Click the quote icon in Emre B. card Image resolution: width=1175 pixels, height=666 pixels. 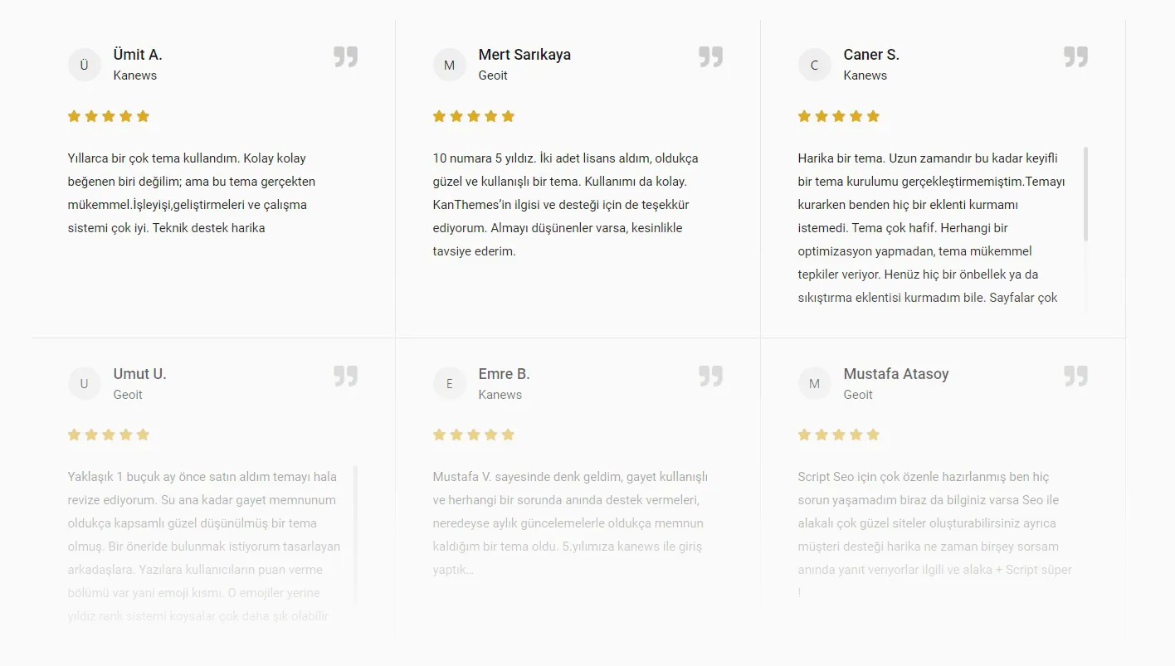pyautogui.click(x=710, y=376)
